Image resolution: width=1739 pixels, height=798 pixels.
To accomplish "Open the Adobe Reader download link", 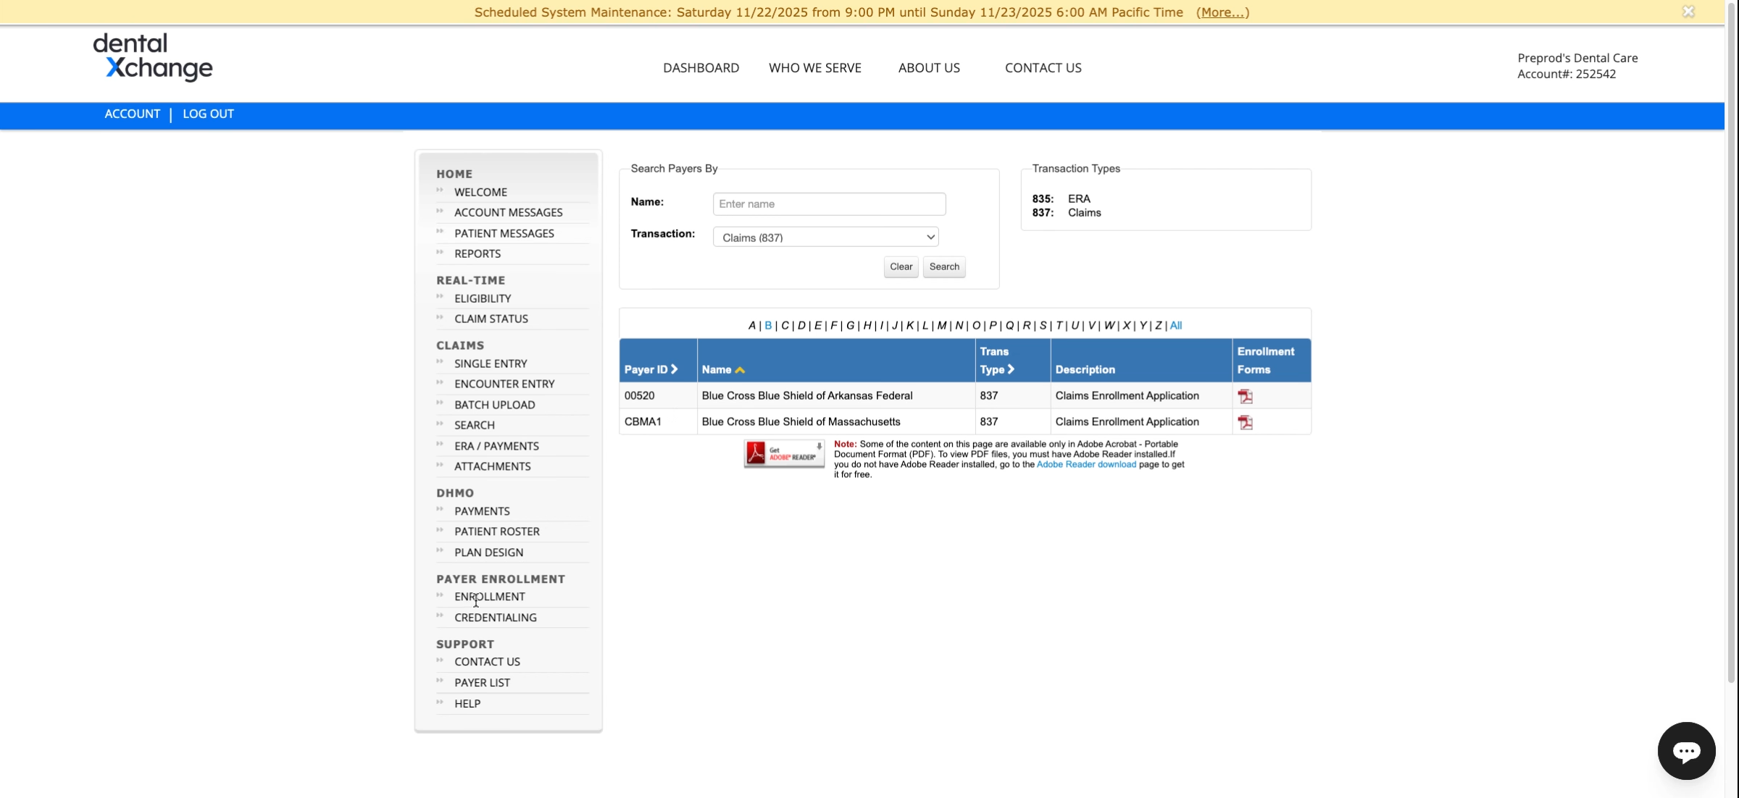I will pyautogui.click(x=1086, y=464).
